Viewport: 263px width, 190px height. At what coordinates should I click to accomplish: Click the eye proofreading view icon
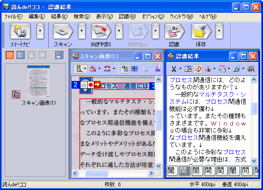(x=208, y=69)
